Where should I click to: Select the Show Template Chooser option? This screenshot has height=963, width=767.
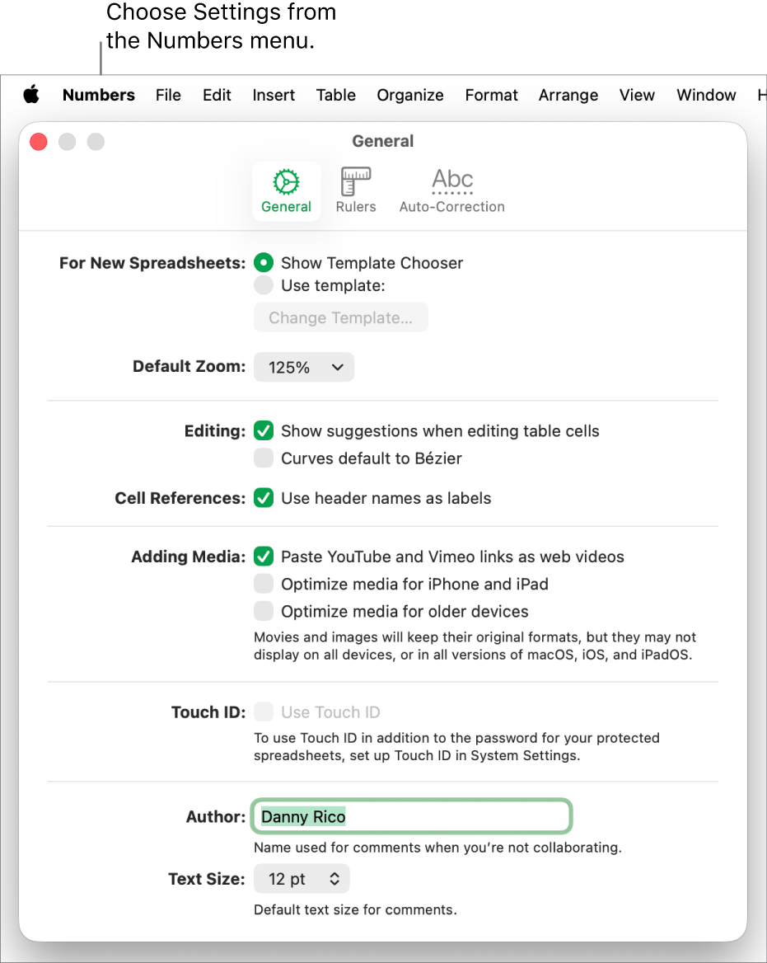tap(264, 262)
